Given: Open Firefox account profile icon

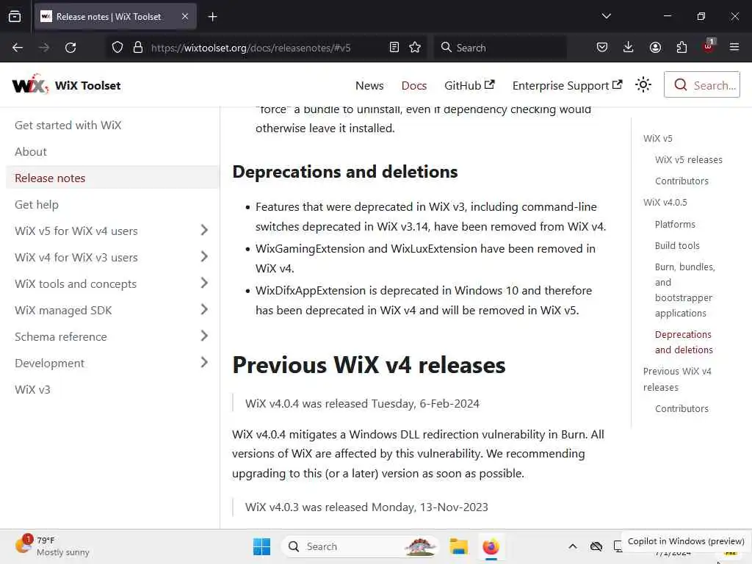Looking at the screenshot, I should click(x=655, y=48).
